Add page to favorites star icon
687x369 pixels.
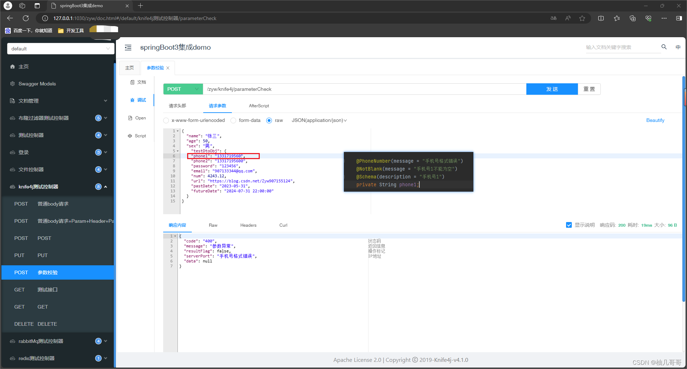coord(582,18)
